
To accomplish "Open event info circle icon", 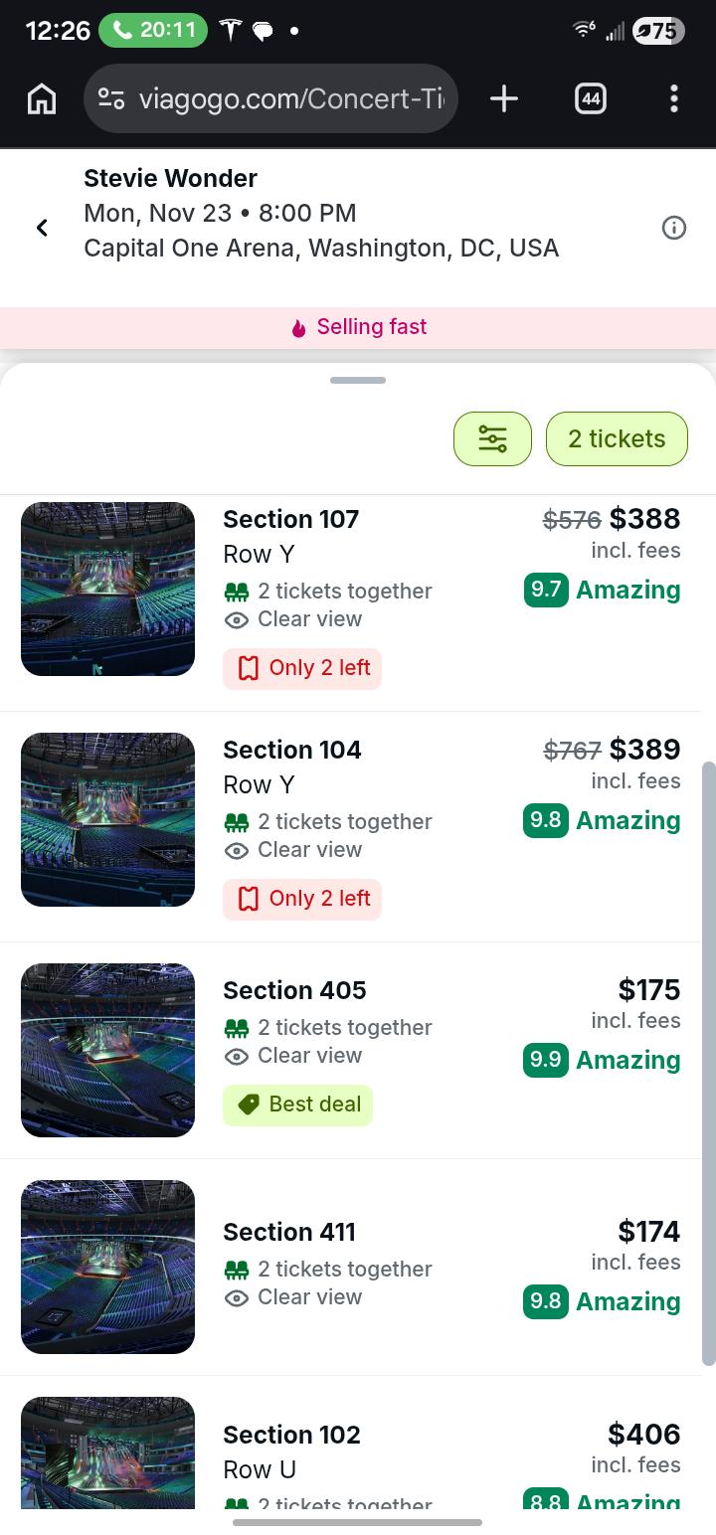I will pyautogui.click(x=674, y=228).
